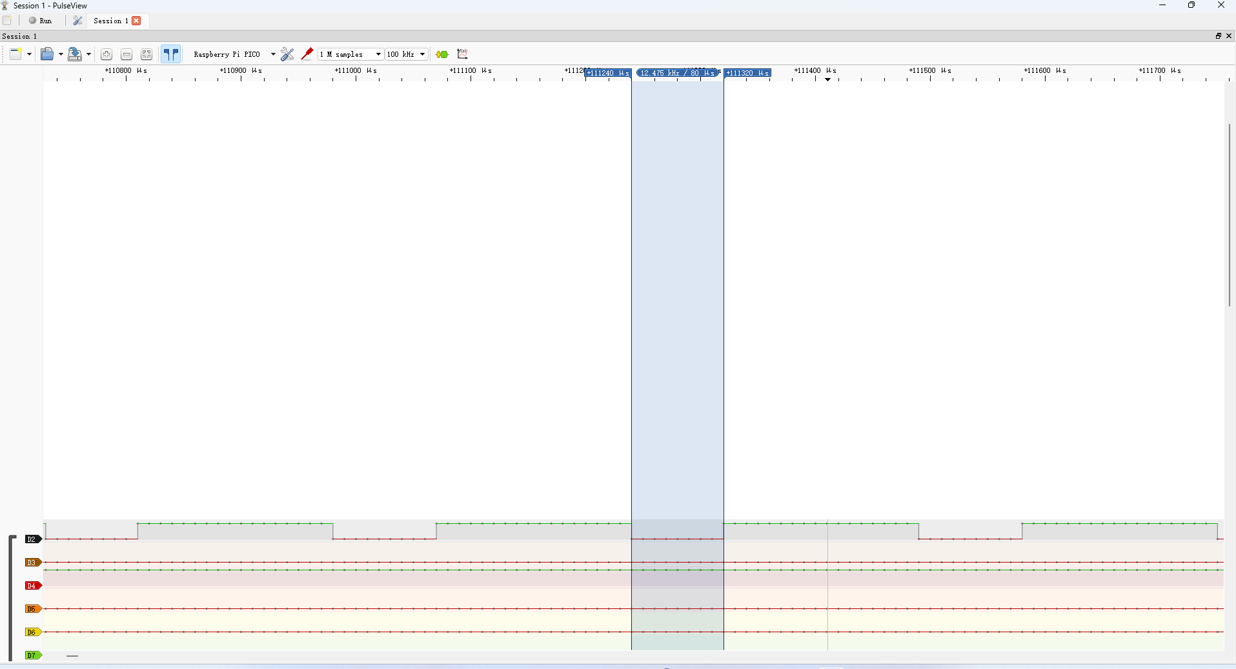
Task: Open the global settings wrench icon beside Run
Action: [x=77, y=21]
